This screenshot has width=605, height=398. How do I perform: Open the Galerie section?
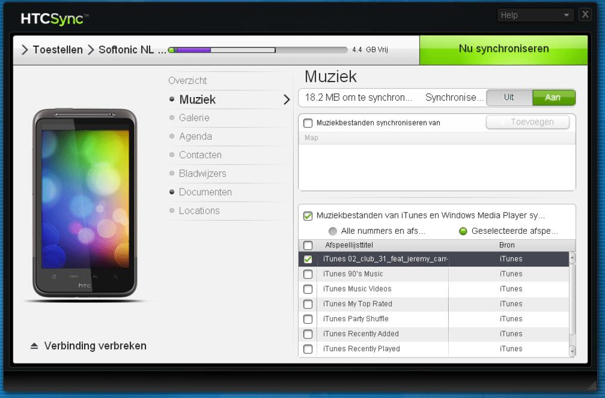[x=194, y=118]
